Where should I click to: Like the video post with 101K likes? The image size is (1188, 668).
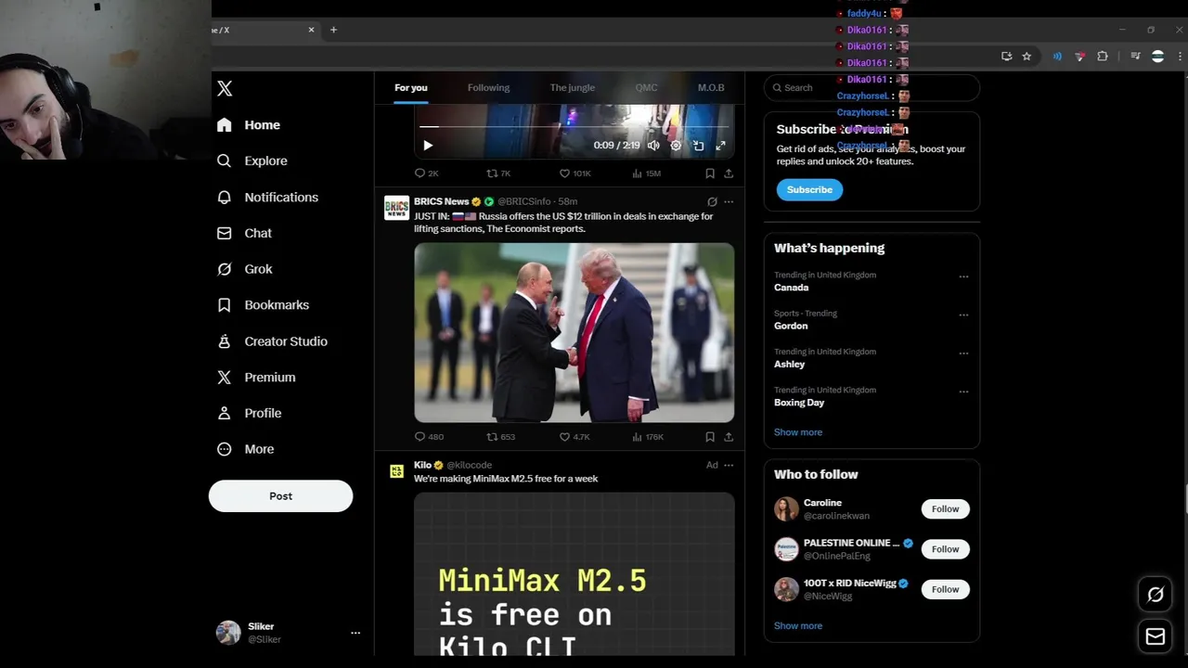(575, 173)
